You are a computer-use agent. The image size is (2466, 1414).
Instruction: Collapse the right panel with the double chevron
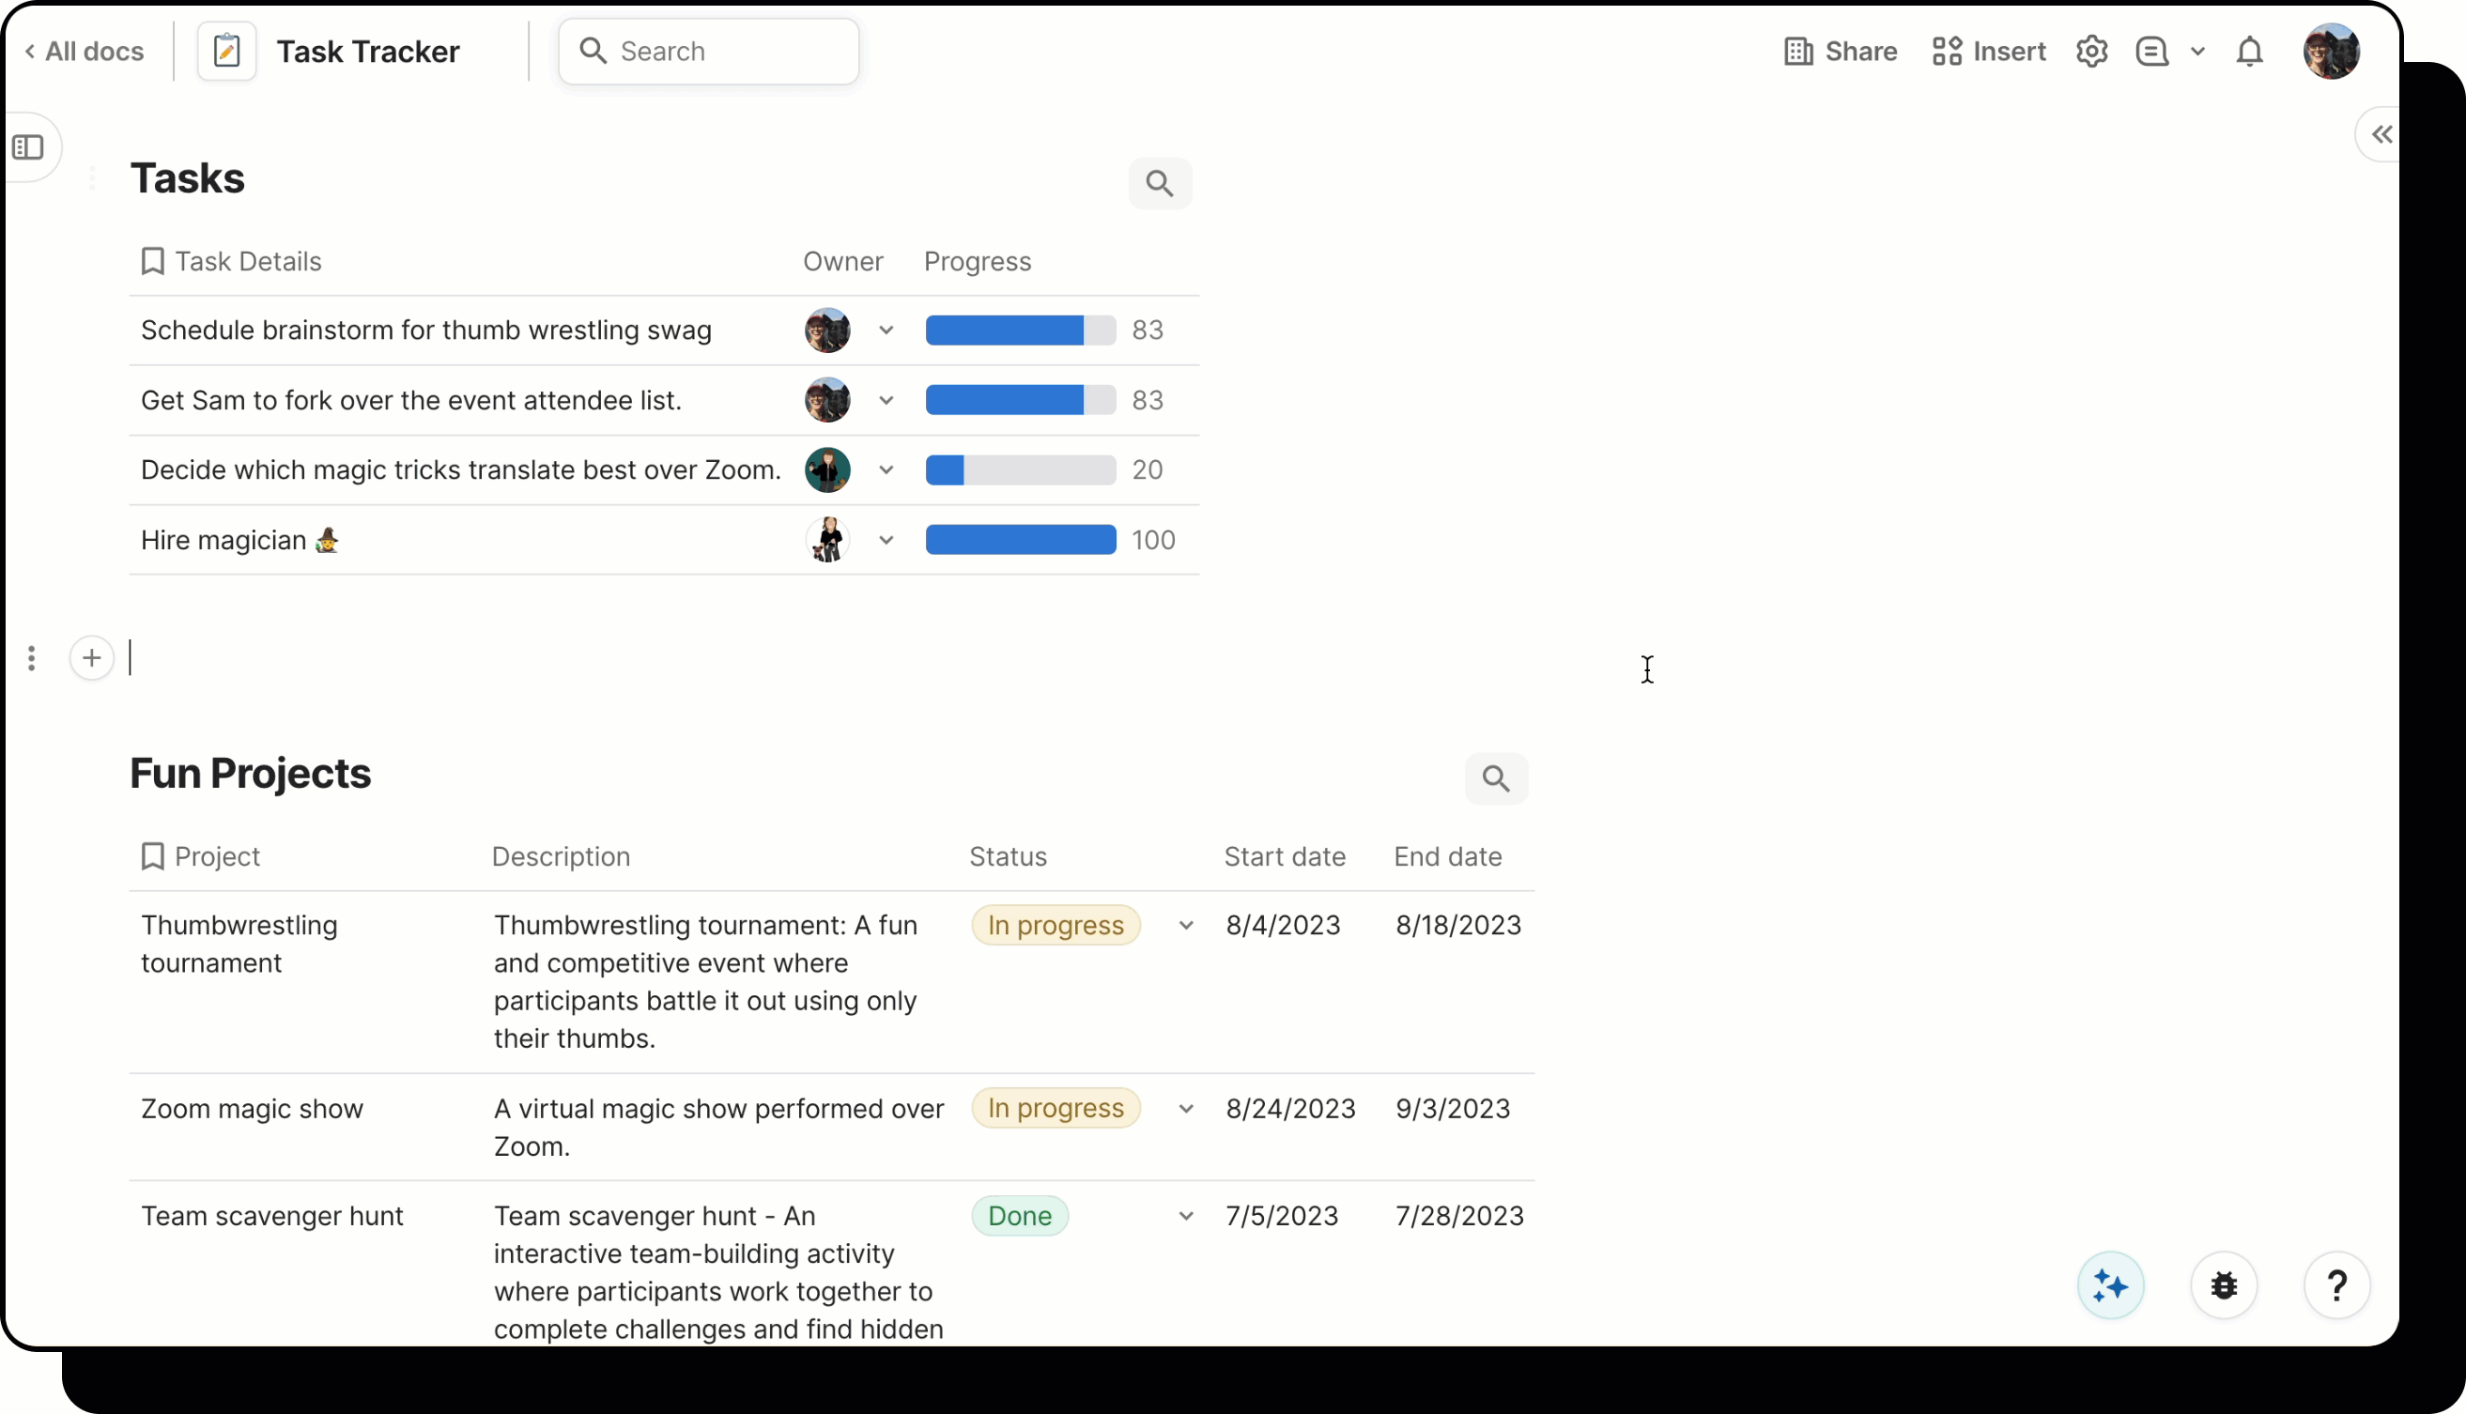click(x=2381, y=134)
